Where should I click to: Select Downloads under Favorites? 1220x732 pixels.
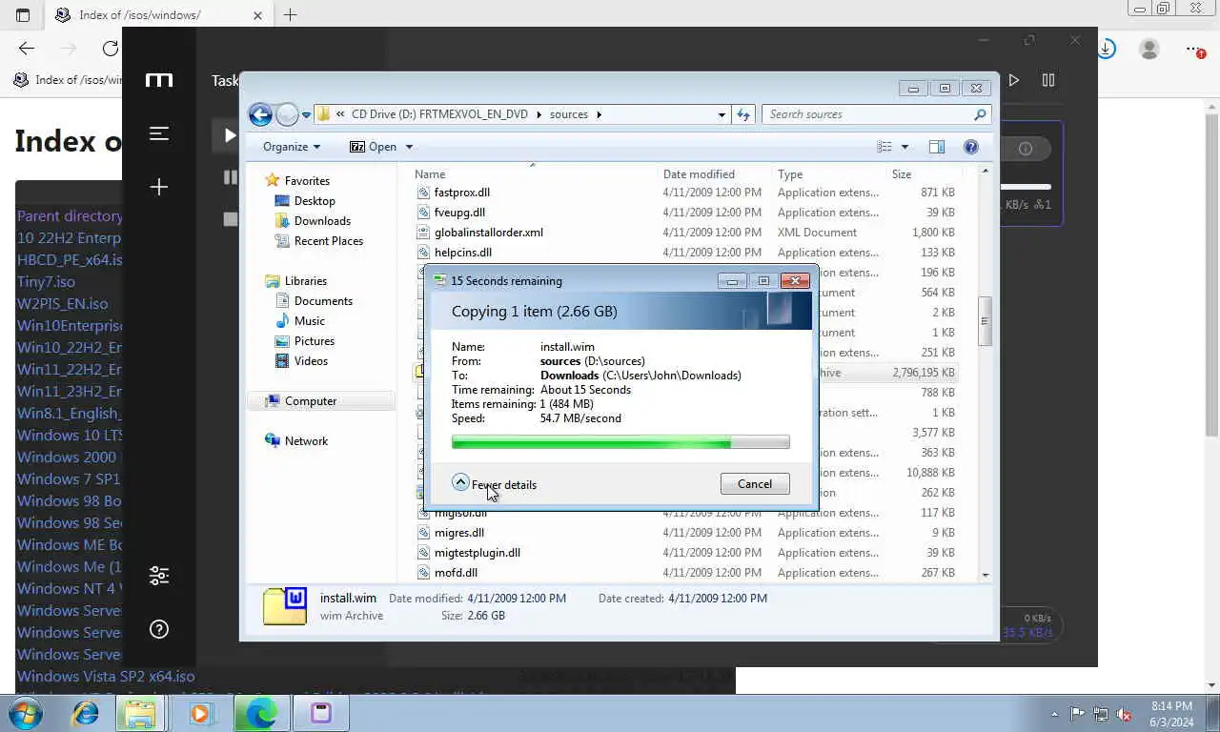coord(322,221)
